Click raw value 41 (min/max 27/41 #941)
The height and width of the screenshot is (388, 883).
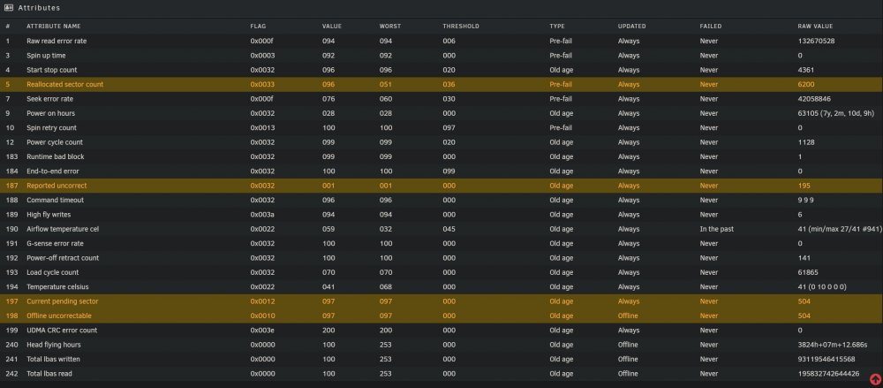(840, 229)
